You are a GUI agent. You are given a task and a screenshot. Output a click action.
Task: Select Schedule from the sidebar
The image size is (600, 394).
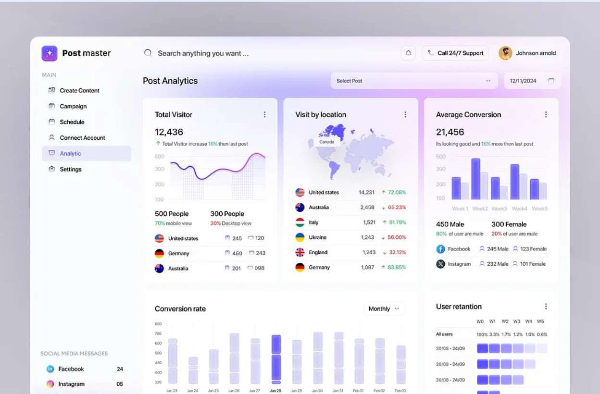coord(72,122)
